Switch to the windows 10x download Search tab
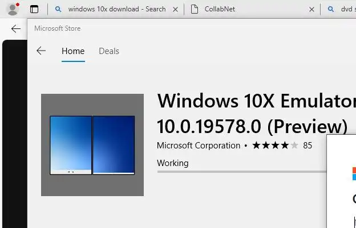The width and height of the screenshot is (356, 228). (117, 9)
